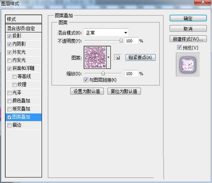The height and width of the screenshot is (183, 212).
Task: Select 斜面和浮雕 in the styles list
Action: click(x=24, y=68)
